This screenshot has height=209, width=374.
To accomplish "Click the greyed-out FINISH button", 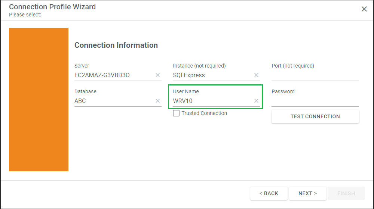I will pyautogui.click(x=346, y=193).
